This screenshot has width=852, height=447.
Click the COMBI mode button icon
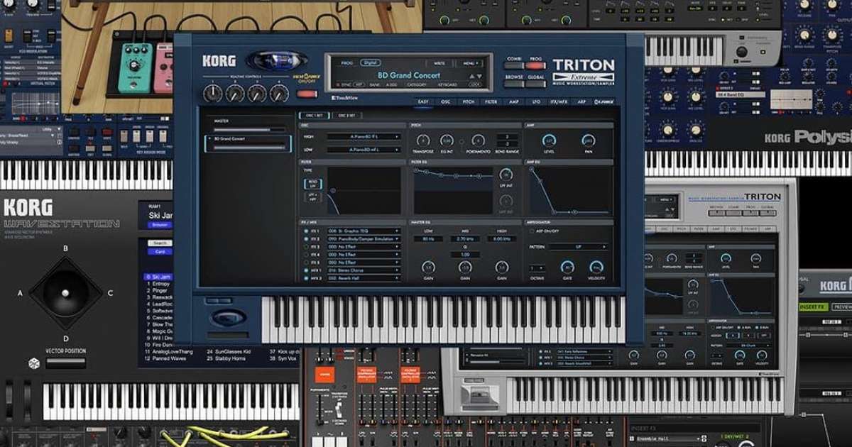515,65
